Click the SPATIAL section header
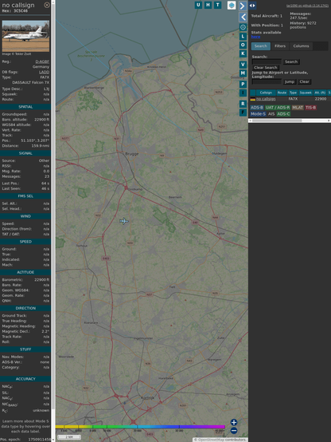Image resolution: width=331 pixels, height=442 pixels. [25, 107]
